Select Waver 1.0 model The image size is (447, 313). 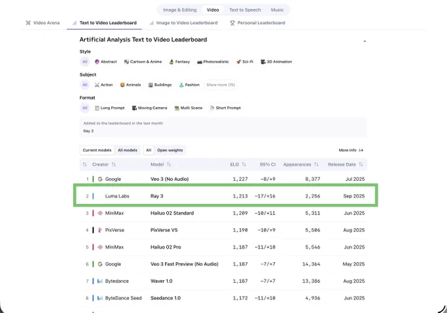(x=161, y=281)
